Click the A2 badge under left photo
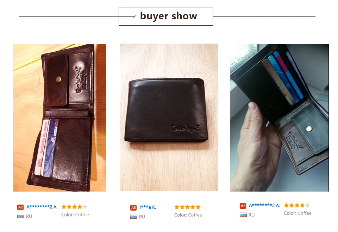Viewport: 338px width, 232px height. (x=20, y=207)
